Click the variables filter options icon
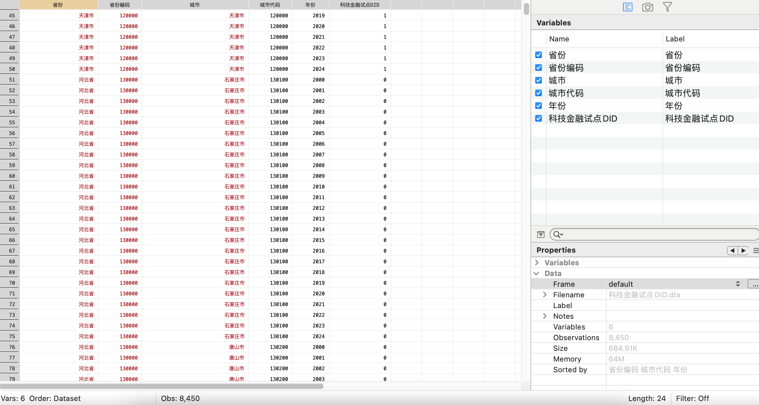Viewport: 759px width, 405px height. (541, 235)
